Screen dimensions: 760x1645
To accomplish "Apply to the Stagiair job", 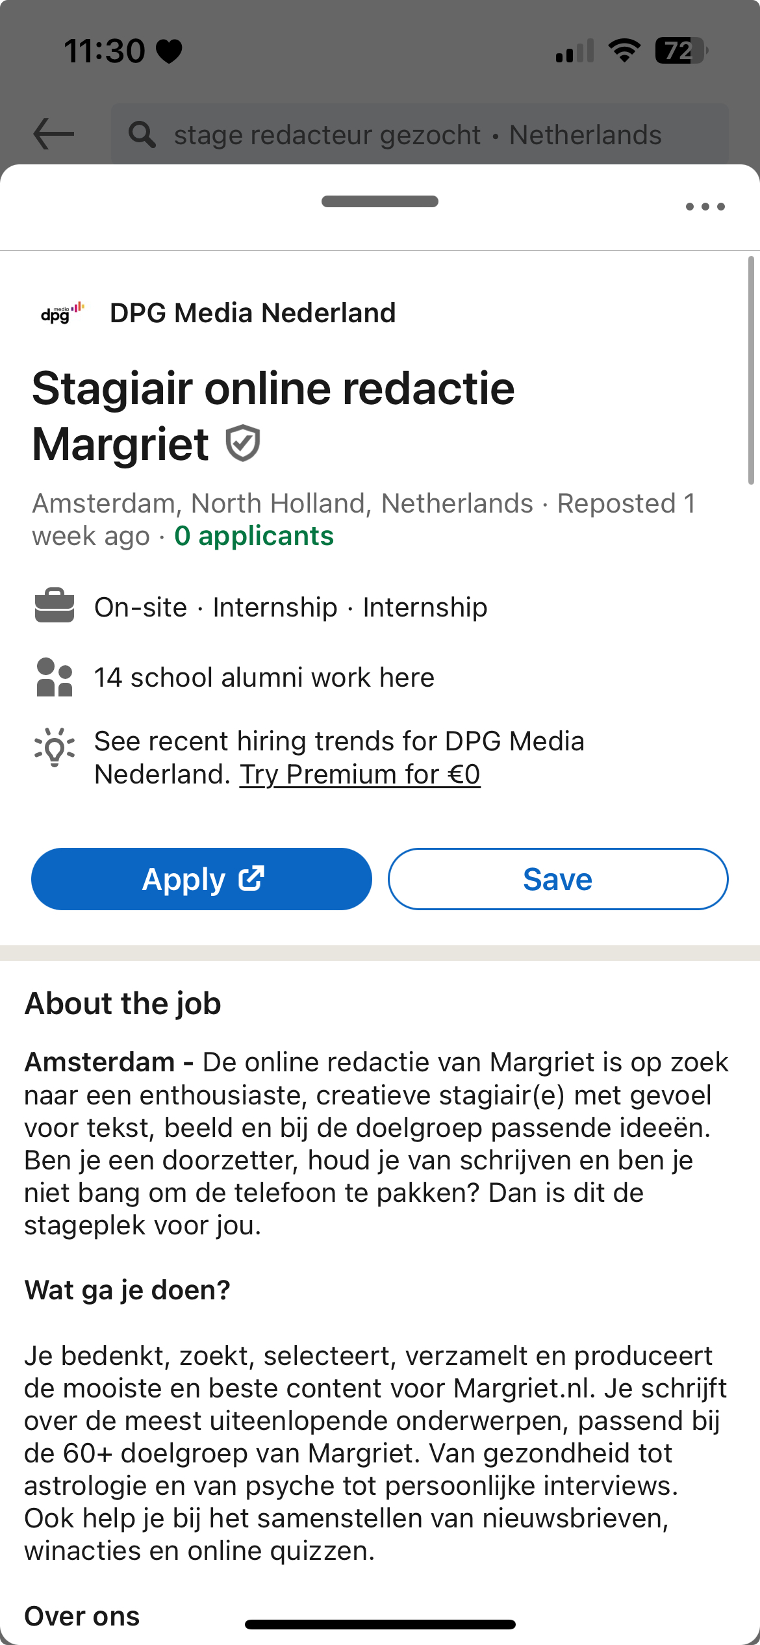I will [201, 879].
